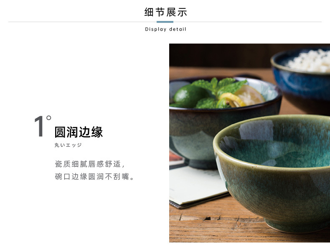
Task: Click the degree circle beside number 1
Action: click(x=48, y=118)
